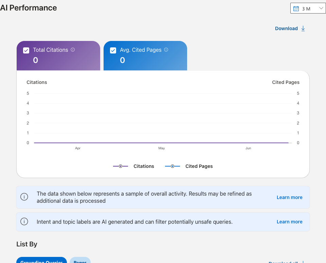
Task: Click the calendar icon in date selector
Action: coord(296,9)
